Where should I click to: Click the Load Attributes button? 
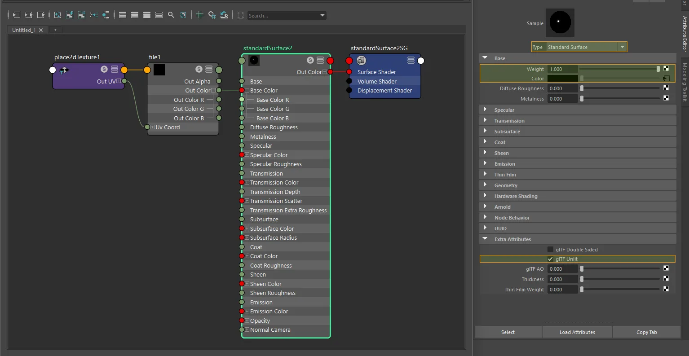577,332
